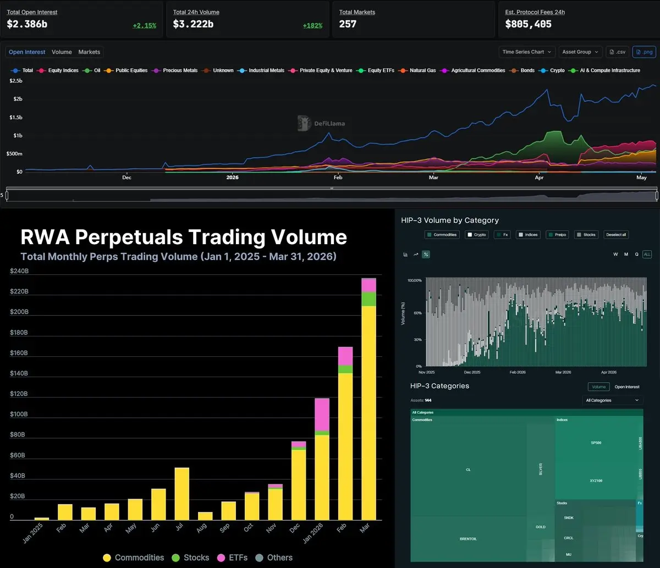This screenshot has width=660, height=568.
Task: Select the bar chart view icon in HIP-3 panel
Action: (406, 254)
